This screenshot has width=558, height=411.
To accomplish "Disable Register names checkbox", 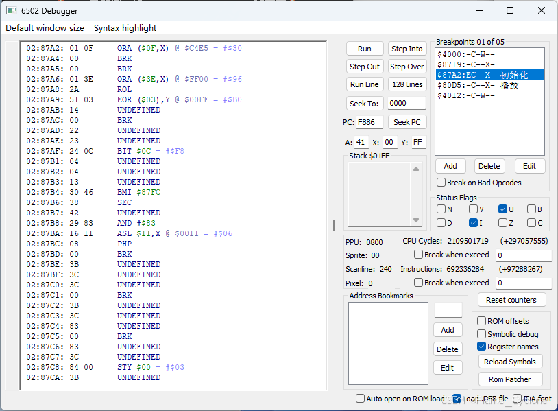I will click(x=481, y=347).
